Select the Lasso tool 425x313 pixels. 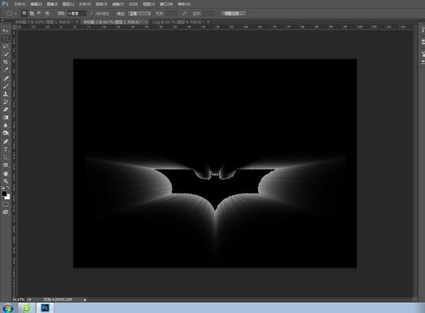click(5, 46)
